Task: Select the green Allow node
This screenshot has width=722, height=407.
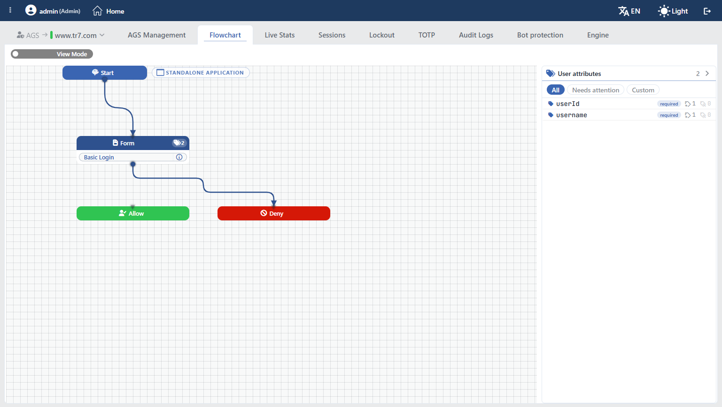Action: 133,213
